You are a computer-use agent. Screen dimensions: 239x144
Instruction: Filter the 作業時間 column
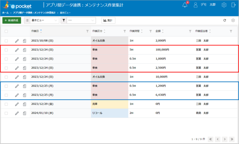pos(151,31)
